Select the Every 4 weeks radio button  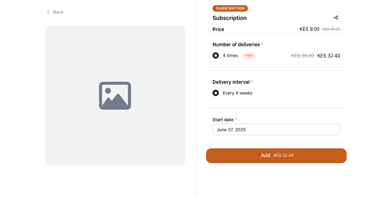coord(216,93)
